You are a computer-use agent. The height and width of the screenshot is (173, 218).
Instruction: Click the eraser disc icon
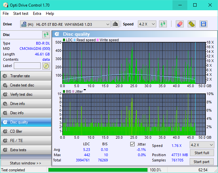[180, 24]
